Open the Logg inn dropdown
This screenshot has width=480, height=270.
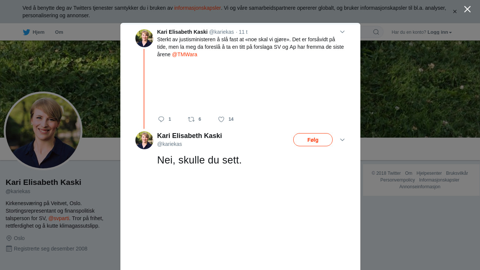[x=439, y=32]
